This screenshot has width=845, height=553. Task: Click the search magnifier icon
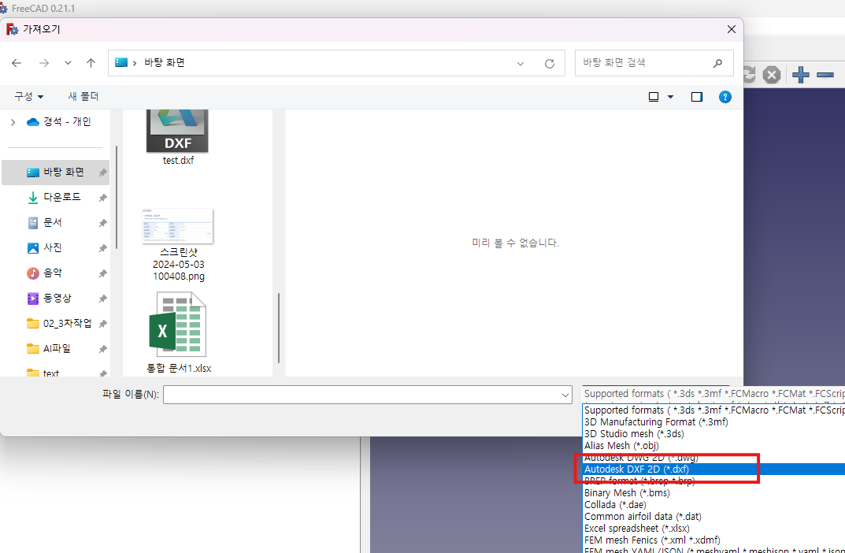[717, 63]
